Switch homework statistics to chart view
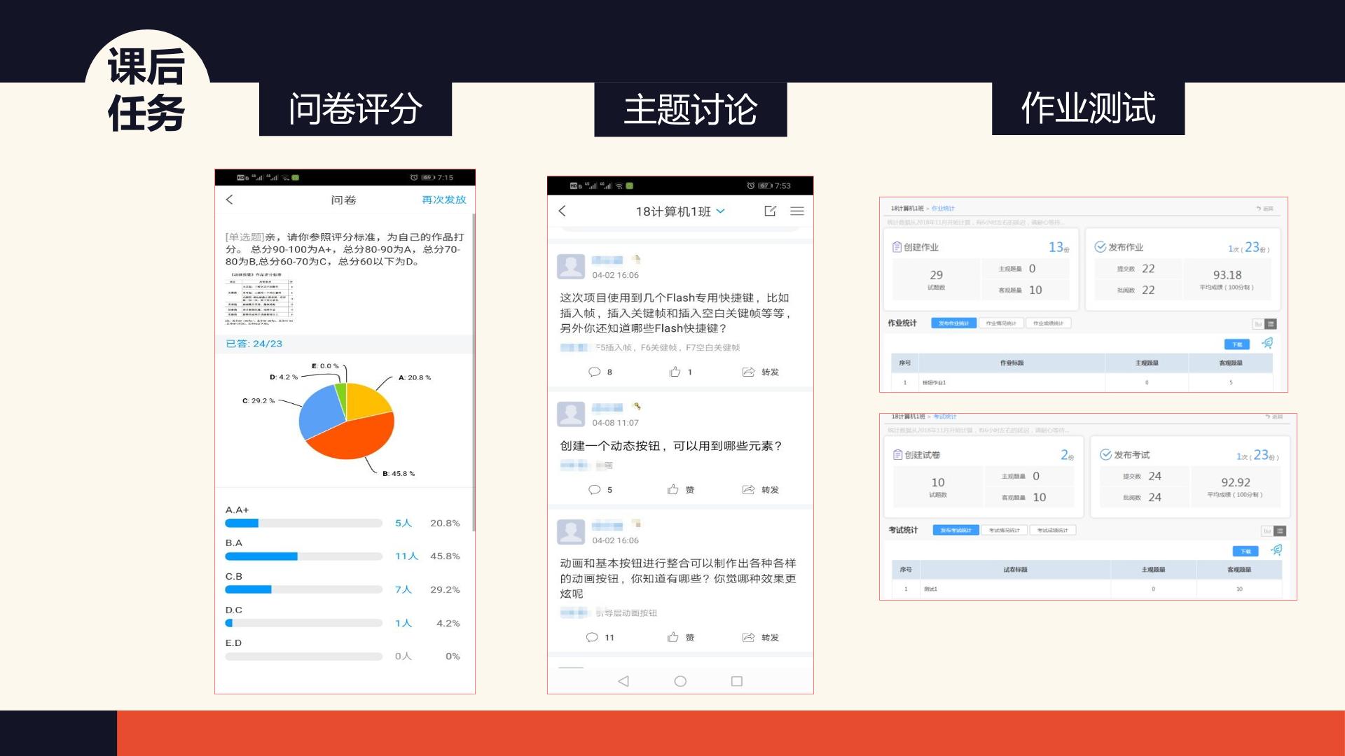Viewport: 1345px width, 756px height. 1258,324
